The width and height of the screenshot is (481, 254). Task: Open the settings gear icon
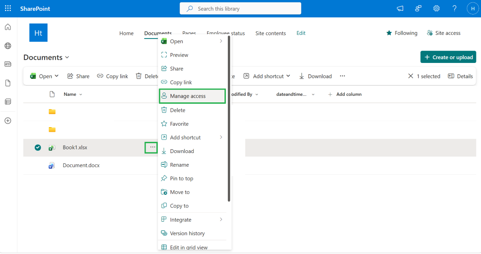coord(436,8)
